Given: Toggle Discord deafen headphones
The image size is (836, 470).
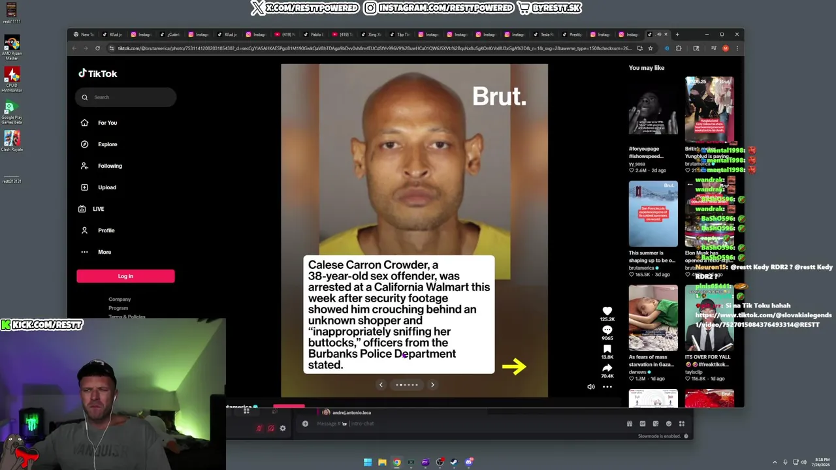Looking at the screenshot, I should click(271, 428).
